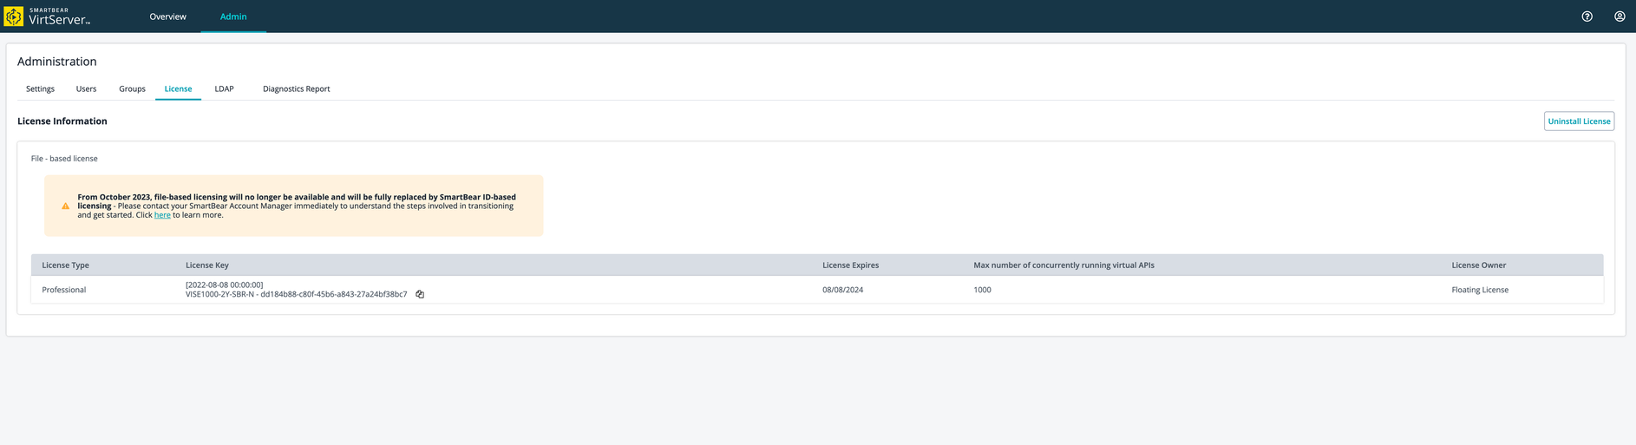Image resolution: width=1636 pixels, height=445 pixels.
Task: Open the Users tab
Action: [86, 89]
